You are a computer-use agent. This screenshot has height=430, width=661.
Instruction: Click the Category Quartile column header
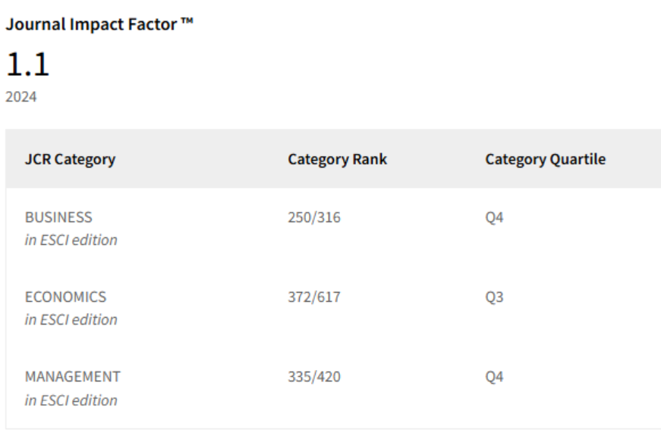[x=546, y=159]
